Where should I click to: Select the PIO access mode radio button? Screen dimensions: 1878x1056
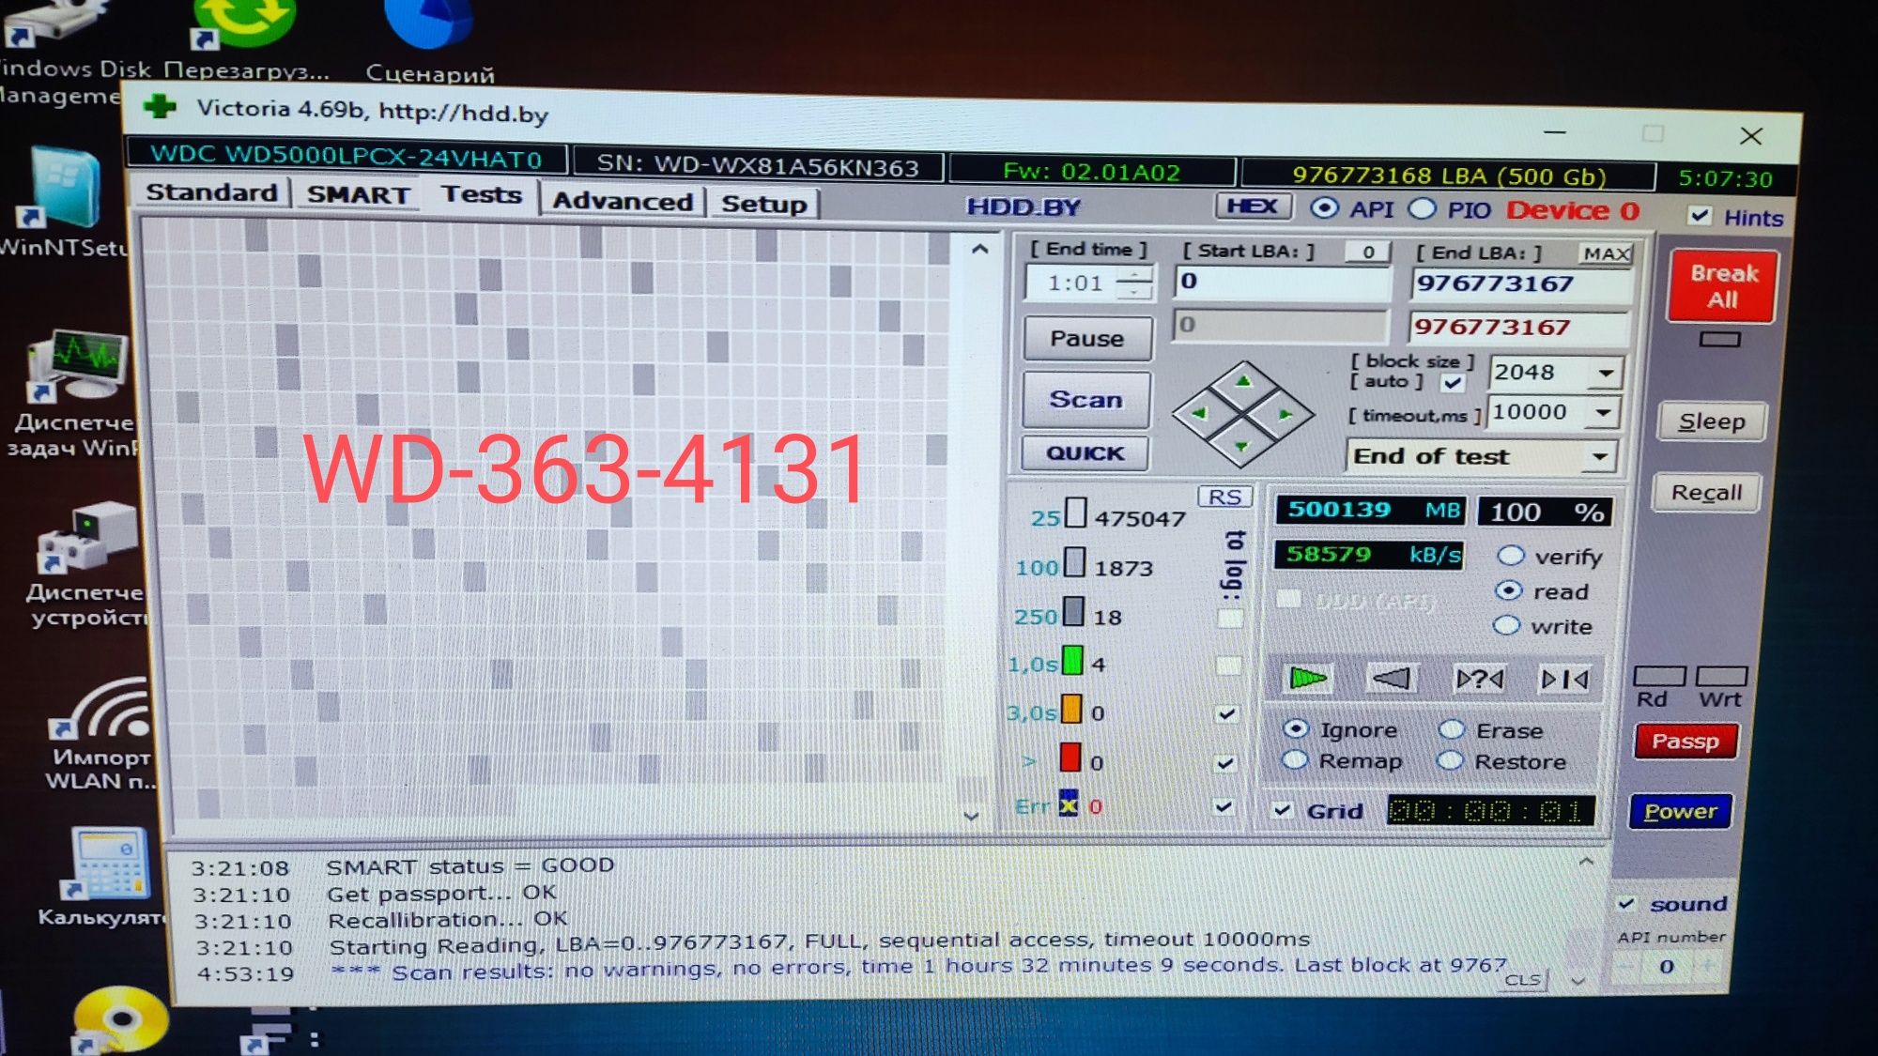coord(1423,208)
